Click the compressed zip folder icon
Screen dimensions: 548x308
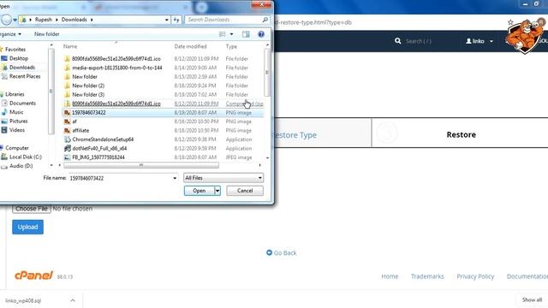point(67,104)
